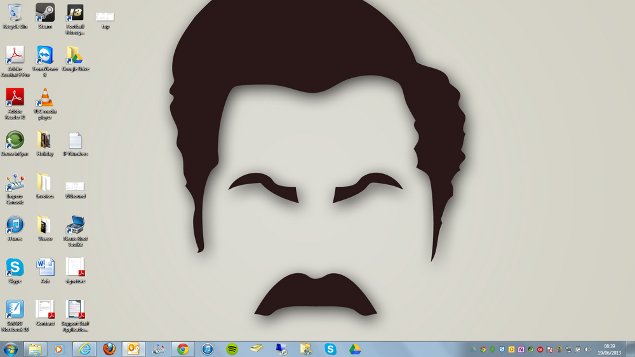Screen dimensions: 635x357
Task: Select the signature PDF file
Action: click(76, 271)
